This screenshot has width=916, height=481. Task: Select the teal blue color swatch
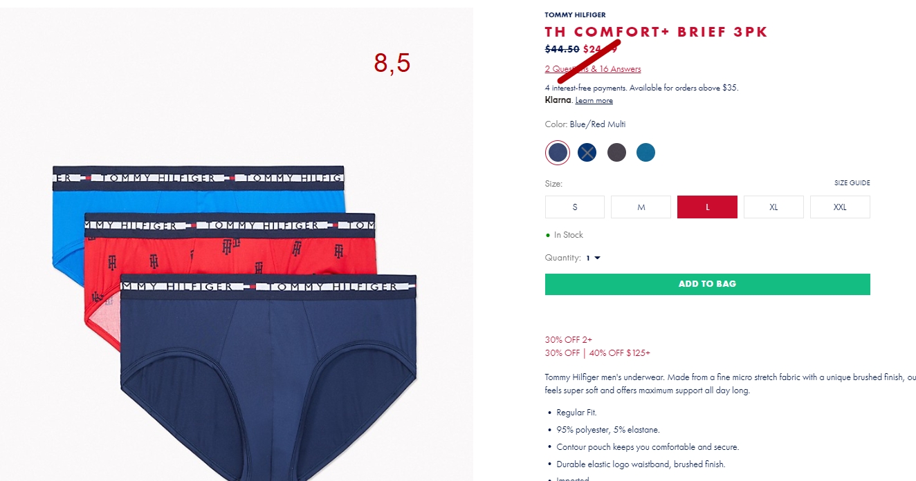[x=645, y=153]
